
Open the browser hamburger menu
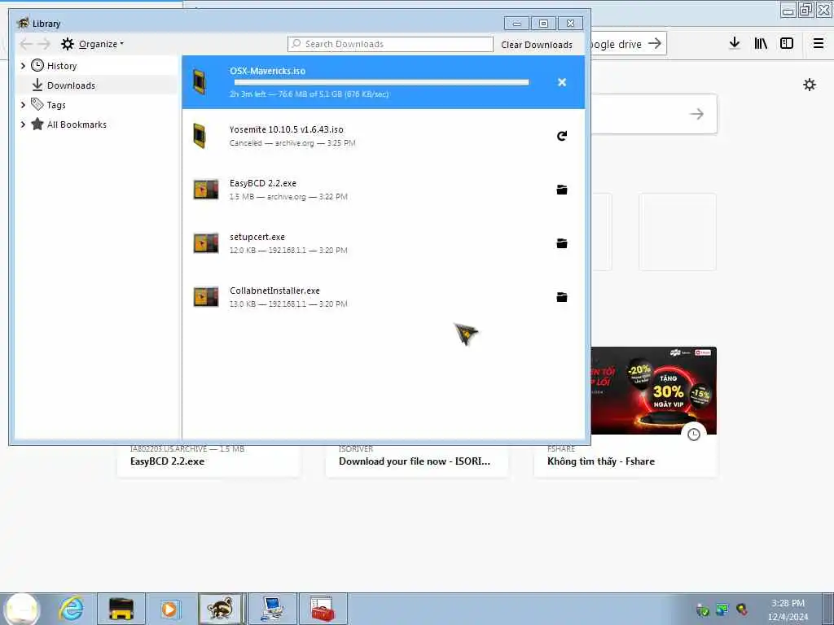point(818,43)
